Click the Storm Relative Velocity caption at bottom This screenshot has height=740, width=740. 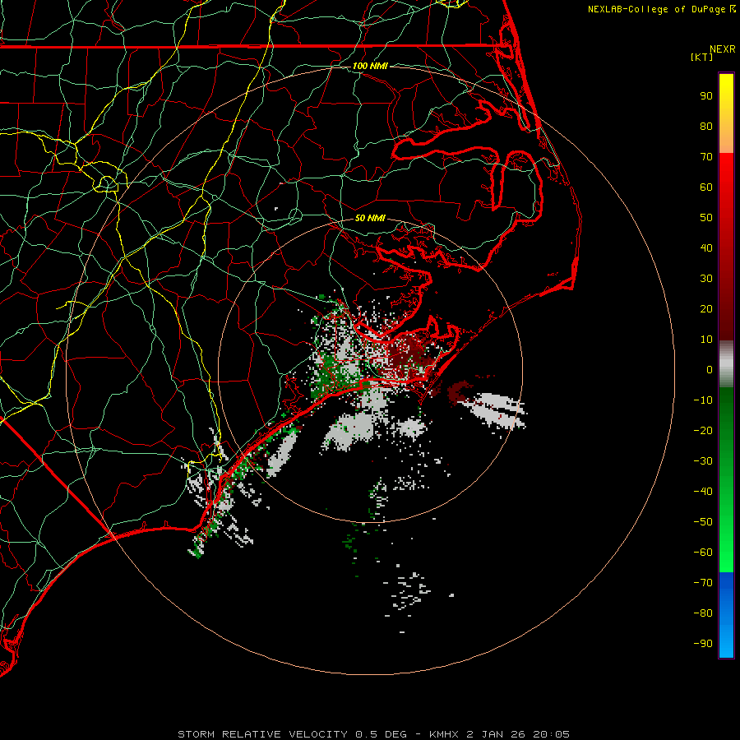pyautogui.click(x=373, y=734)
